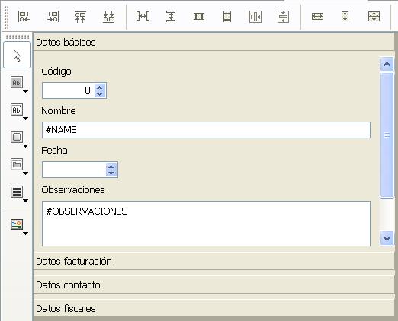Select the text edit control tool
398x321 pixels.
tap(17, 110)
